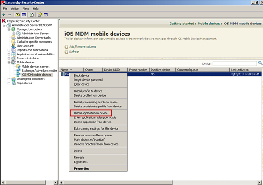Collapse the Managed computers tree node
Viewport: 263px width, 185px height.
point(9,29)
